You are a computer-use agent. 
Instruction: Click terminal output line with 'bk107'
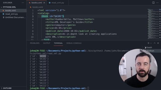coord(39,72)
